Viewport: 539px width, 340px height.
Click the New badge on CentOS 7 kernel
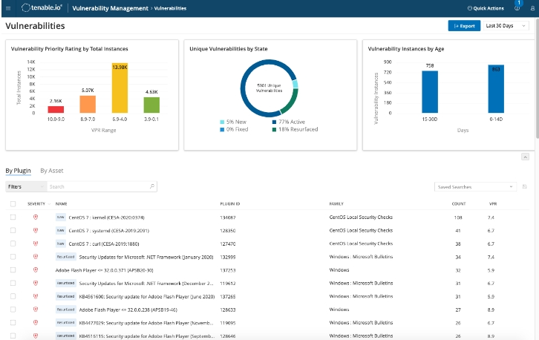(x=60, y=218)
